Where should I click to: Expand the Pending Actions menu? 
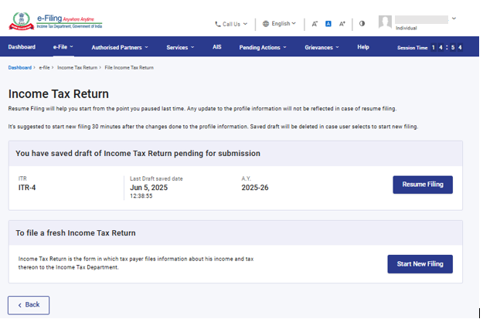click(x=262, y=47)
